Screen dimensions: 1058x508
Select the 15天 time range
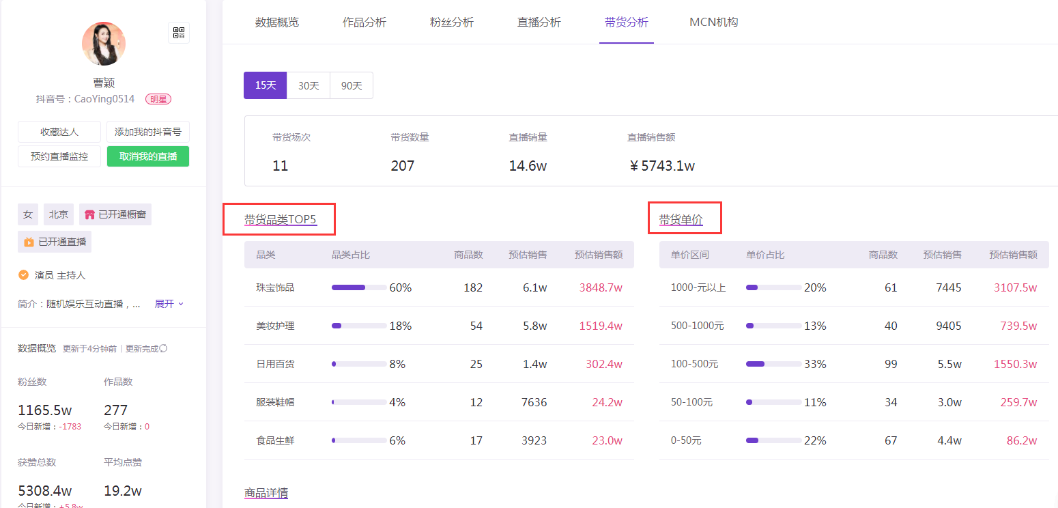[266, 85]
